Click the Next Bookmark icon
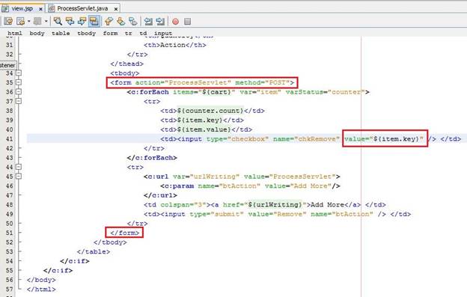The height and width of the screenshot is (297, 467). 120,21
